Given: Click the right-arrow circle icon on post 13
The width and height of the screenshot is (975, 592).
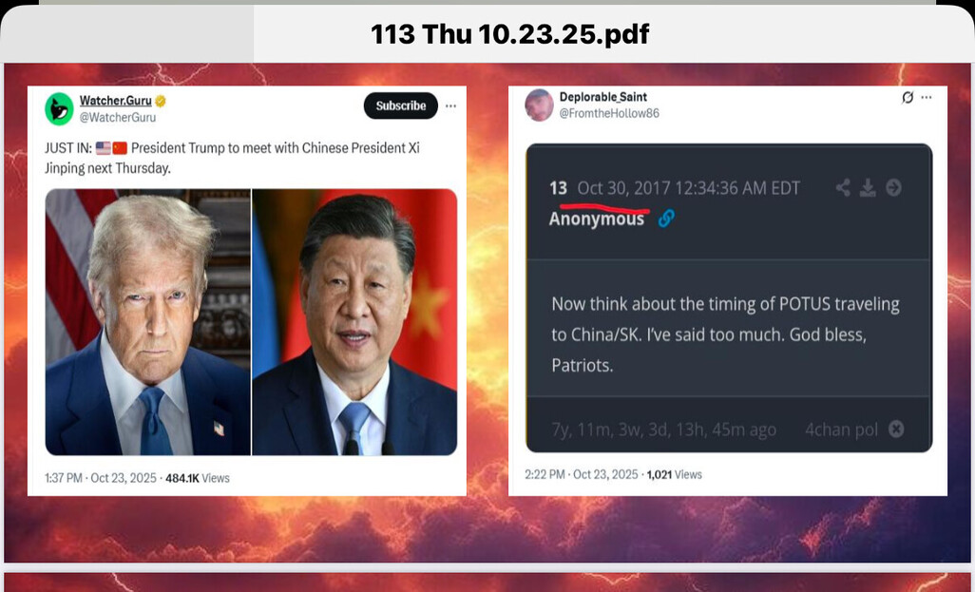Looking at the screenshot, I should 893,187.
